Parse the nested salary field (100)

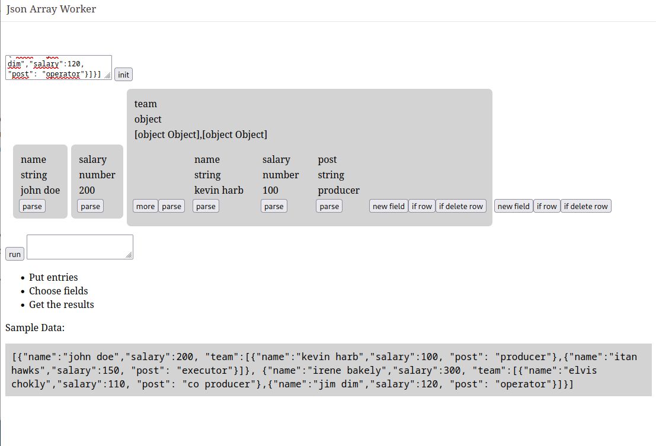pos(274,206)
